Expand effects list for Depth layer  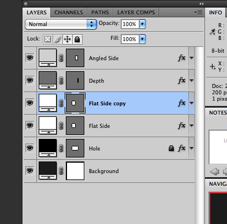[x=192, y=80]
